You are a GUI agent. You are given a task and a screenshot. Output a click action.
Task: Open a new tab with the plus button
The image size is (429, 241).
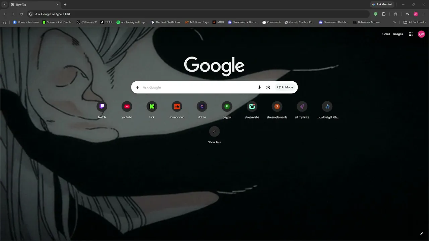click(x=65, y=5)
